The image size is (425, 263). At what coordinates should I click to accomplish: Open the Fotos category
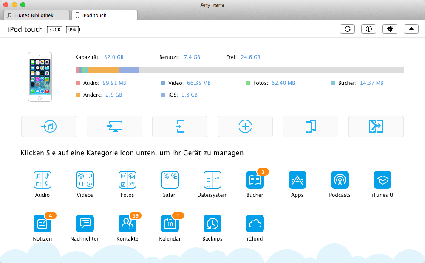127,180
